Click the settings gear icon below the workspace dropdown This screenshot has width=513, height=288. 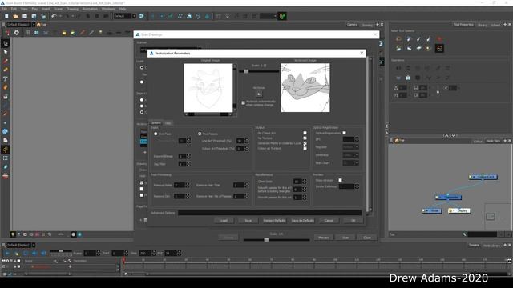(x=16, y=33)
